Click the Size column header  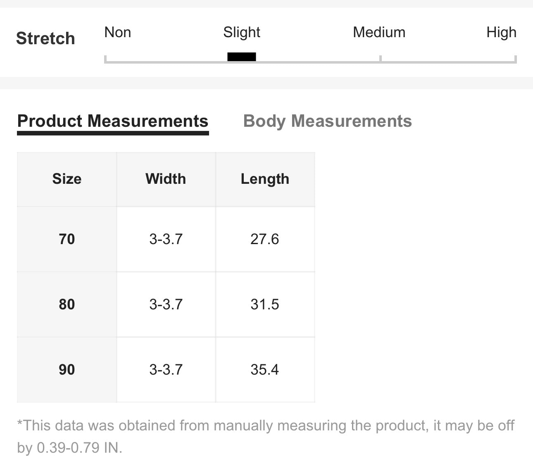pyautogui.click(x=67, y=179)
